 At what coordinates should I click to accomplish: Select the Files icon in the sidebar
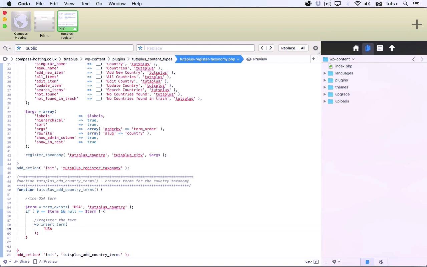coord(368,48)
